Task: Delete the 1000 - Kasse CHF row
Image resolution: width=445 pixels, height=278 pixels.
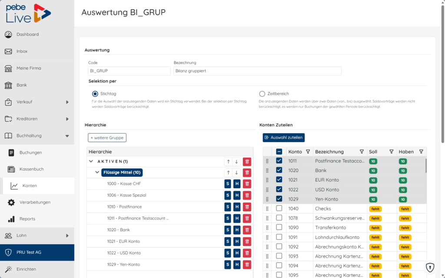Action: click(x=247, y=184)
